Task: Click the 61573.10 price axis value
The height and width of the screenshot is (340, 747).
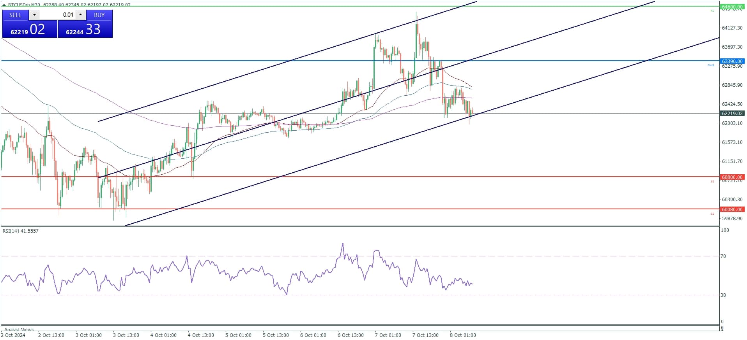Action: click(x=732, y=142)
